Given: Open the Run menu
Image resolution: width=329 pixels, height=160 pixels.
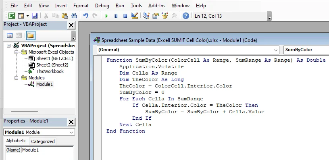Looking at the screenshot, I should (120, 6).
